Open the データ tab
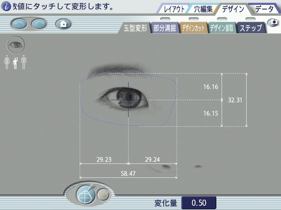Image resolution: width=281 pixels, height=210 pixels. pyautogui.click(x=264, y=9)
